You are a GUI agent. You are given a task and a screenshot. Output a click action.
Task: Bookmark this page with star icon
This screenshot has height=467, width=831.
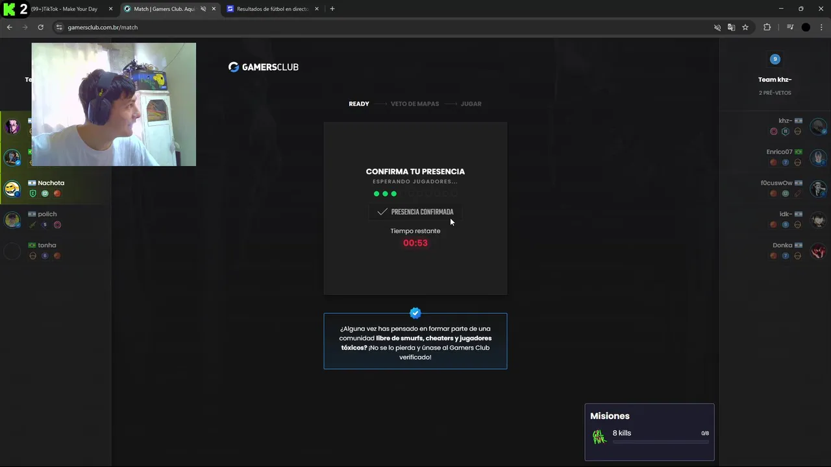(x=745, y=27)
